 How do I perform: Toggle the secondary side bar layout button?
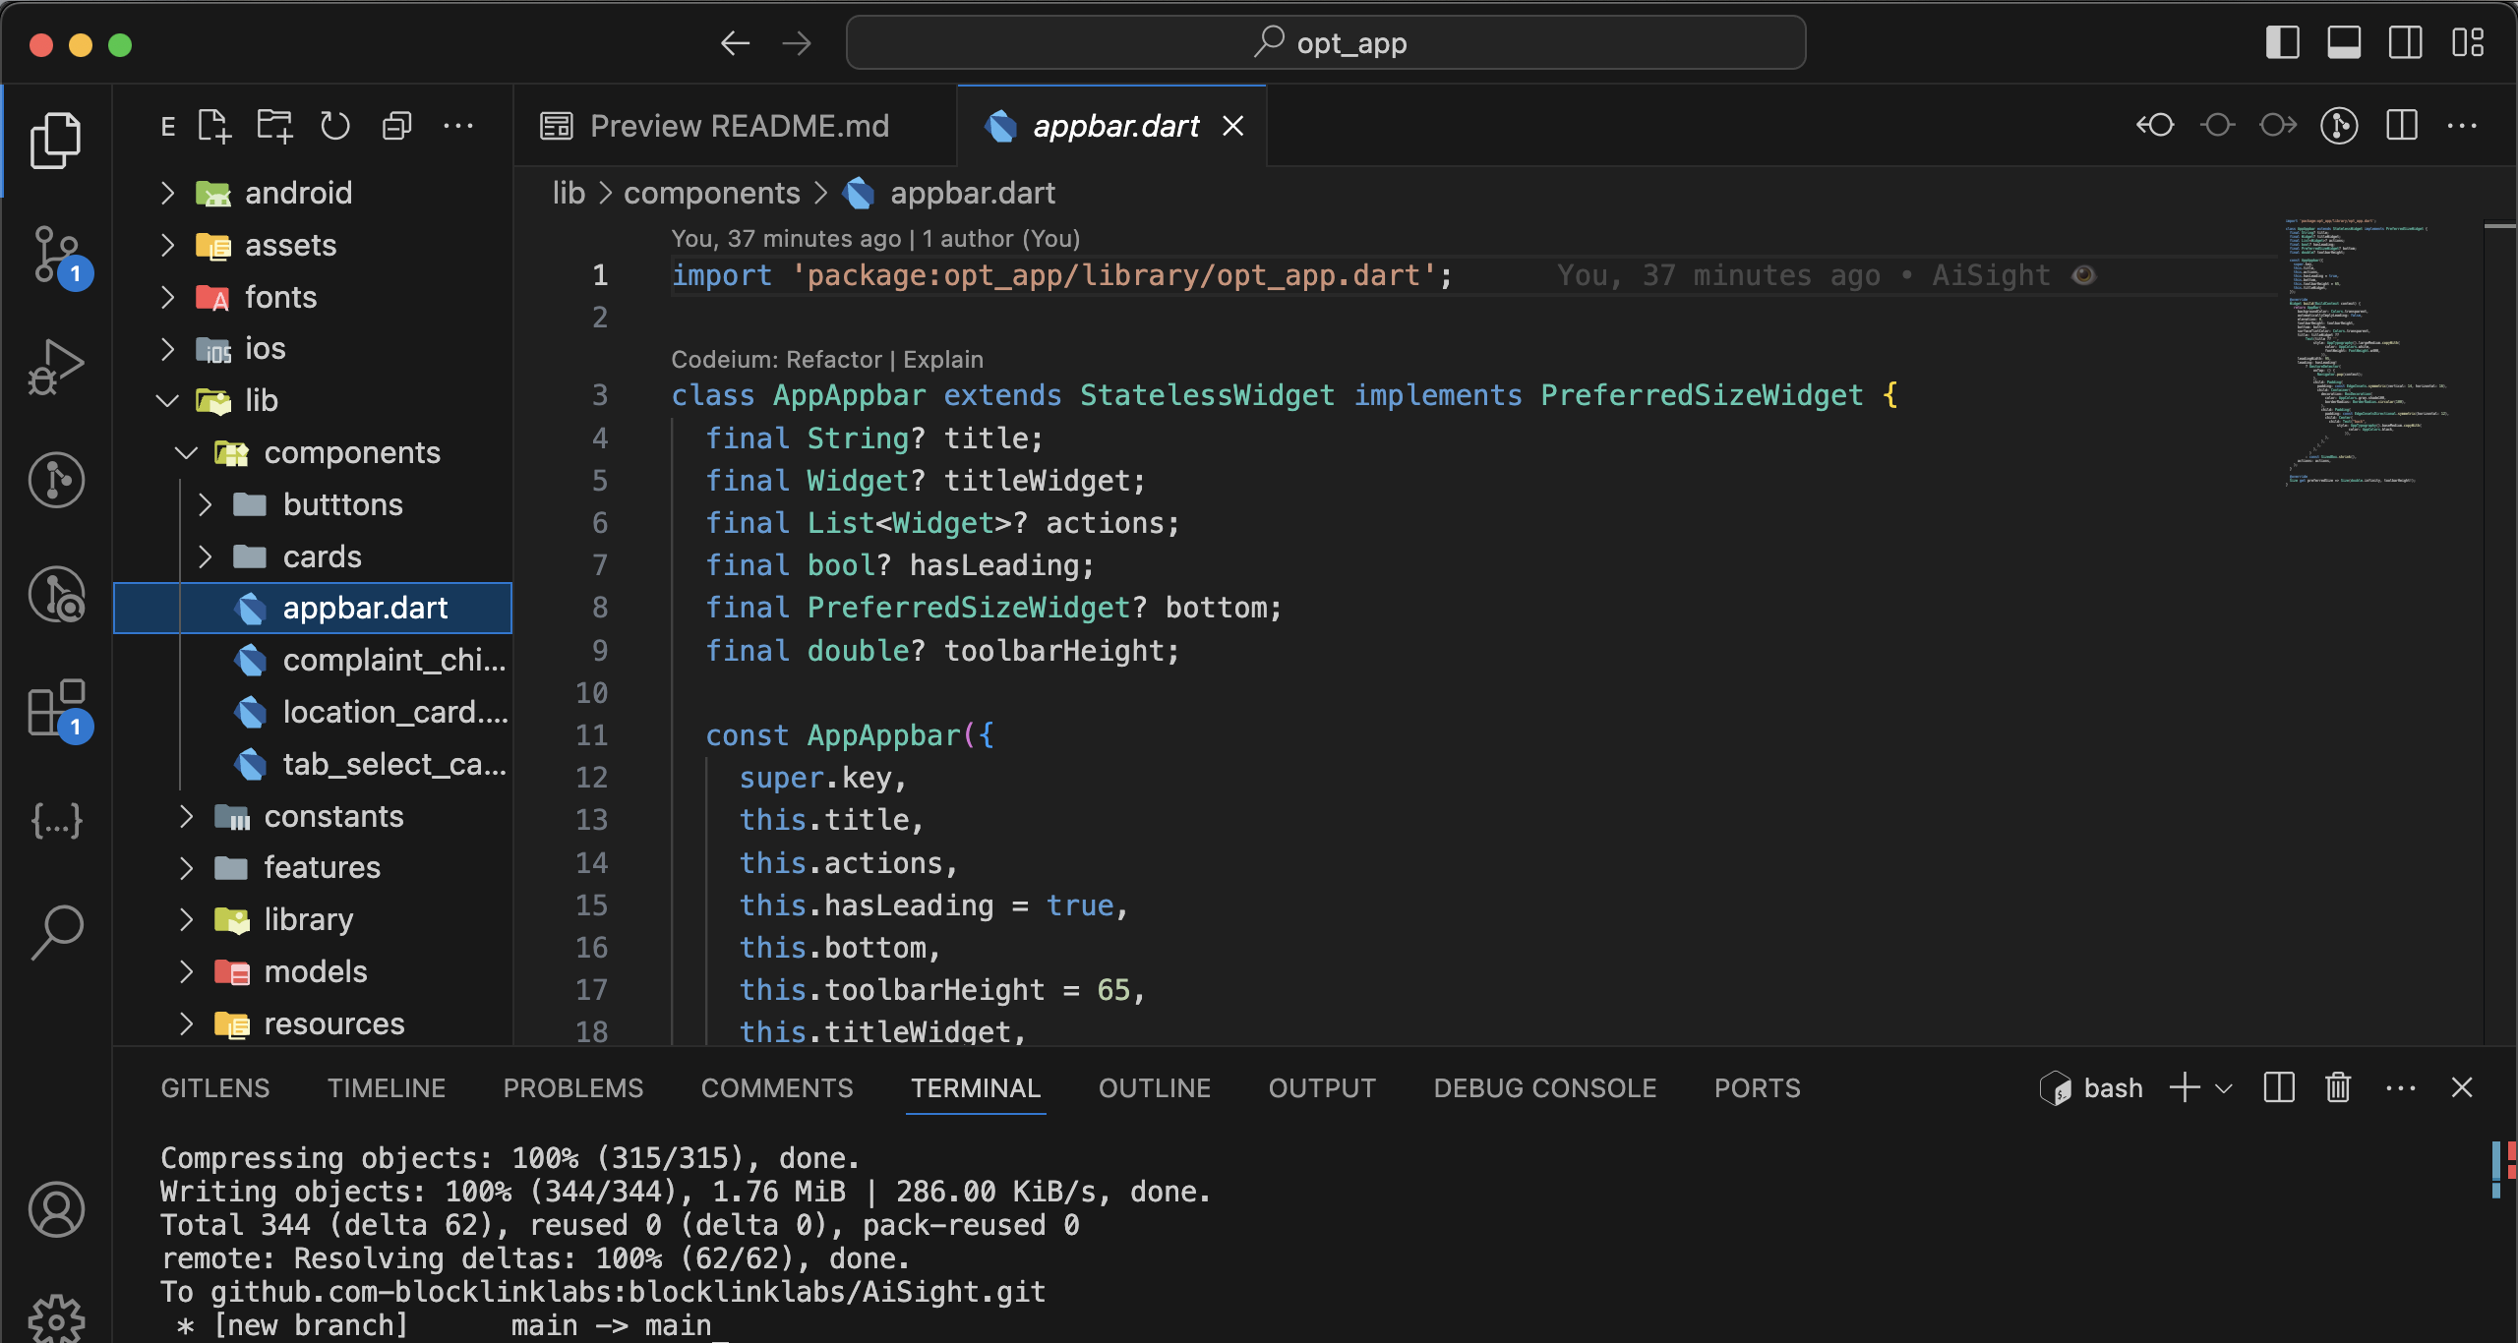[x=2406, y=43]
